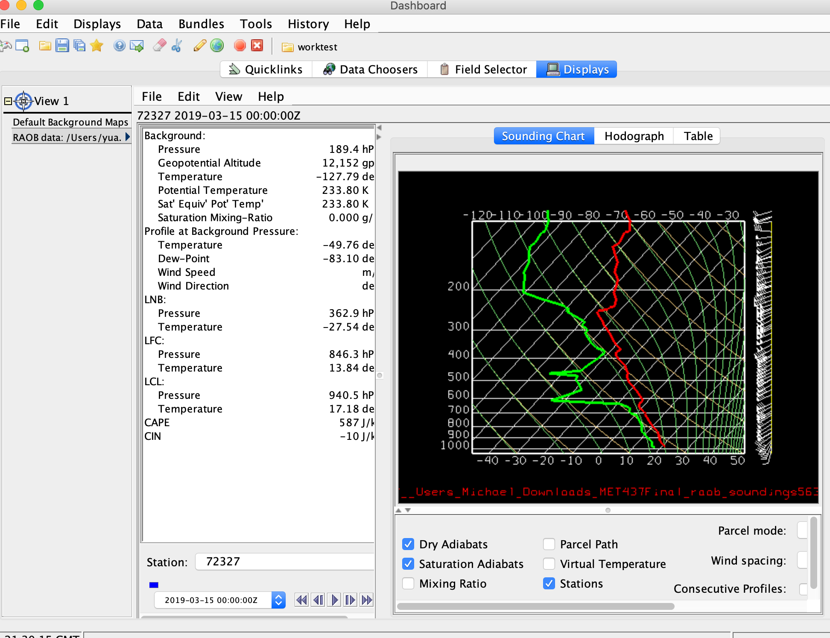
Task: Click the green globe icon in toolbar
Action: [x=217, y=46]
